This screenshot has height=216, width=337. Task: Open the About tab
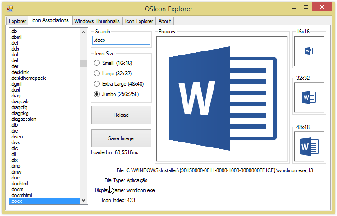coord(164,21)
